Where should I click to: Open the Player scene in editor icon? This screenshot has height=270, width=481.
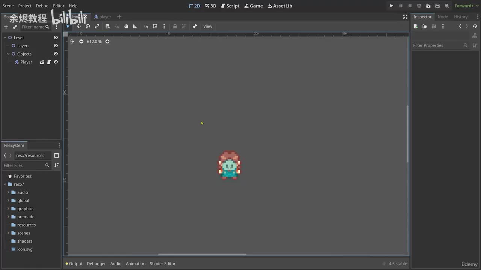tap(42, 62)
